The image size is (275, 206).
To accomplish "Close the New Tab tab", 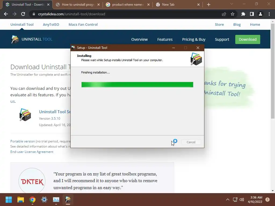I will [x=198, y=5].
